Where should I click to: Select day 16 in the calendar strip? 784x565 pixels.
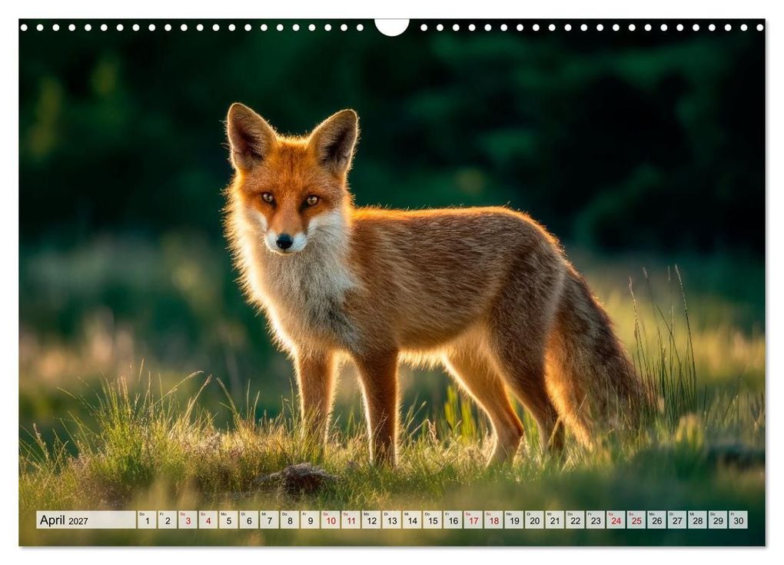[453, 520]
